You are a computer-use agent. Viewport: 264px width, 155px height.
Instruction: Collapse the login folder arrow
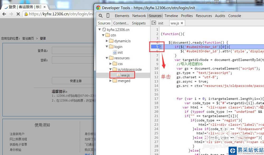(x=107, y=47)
